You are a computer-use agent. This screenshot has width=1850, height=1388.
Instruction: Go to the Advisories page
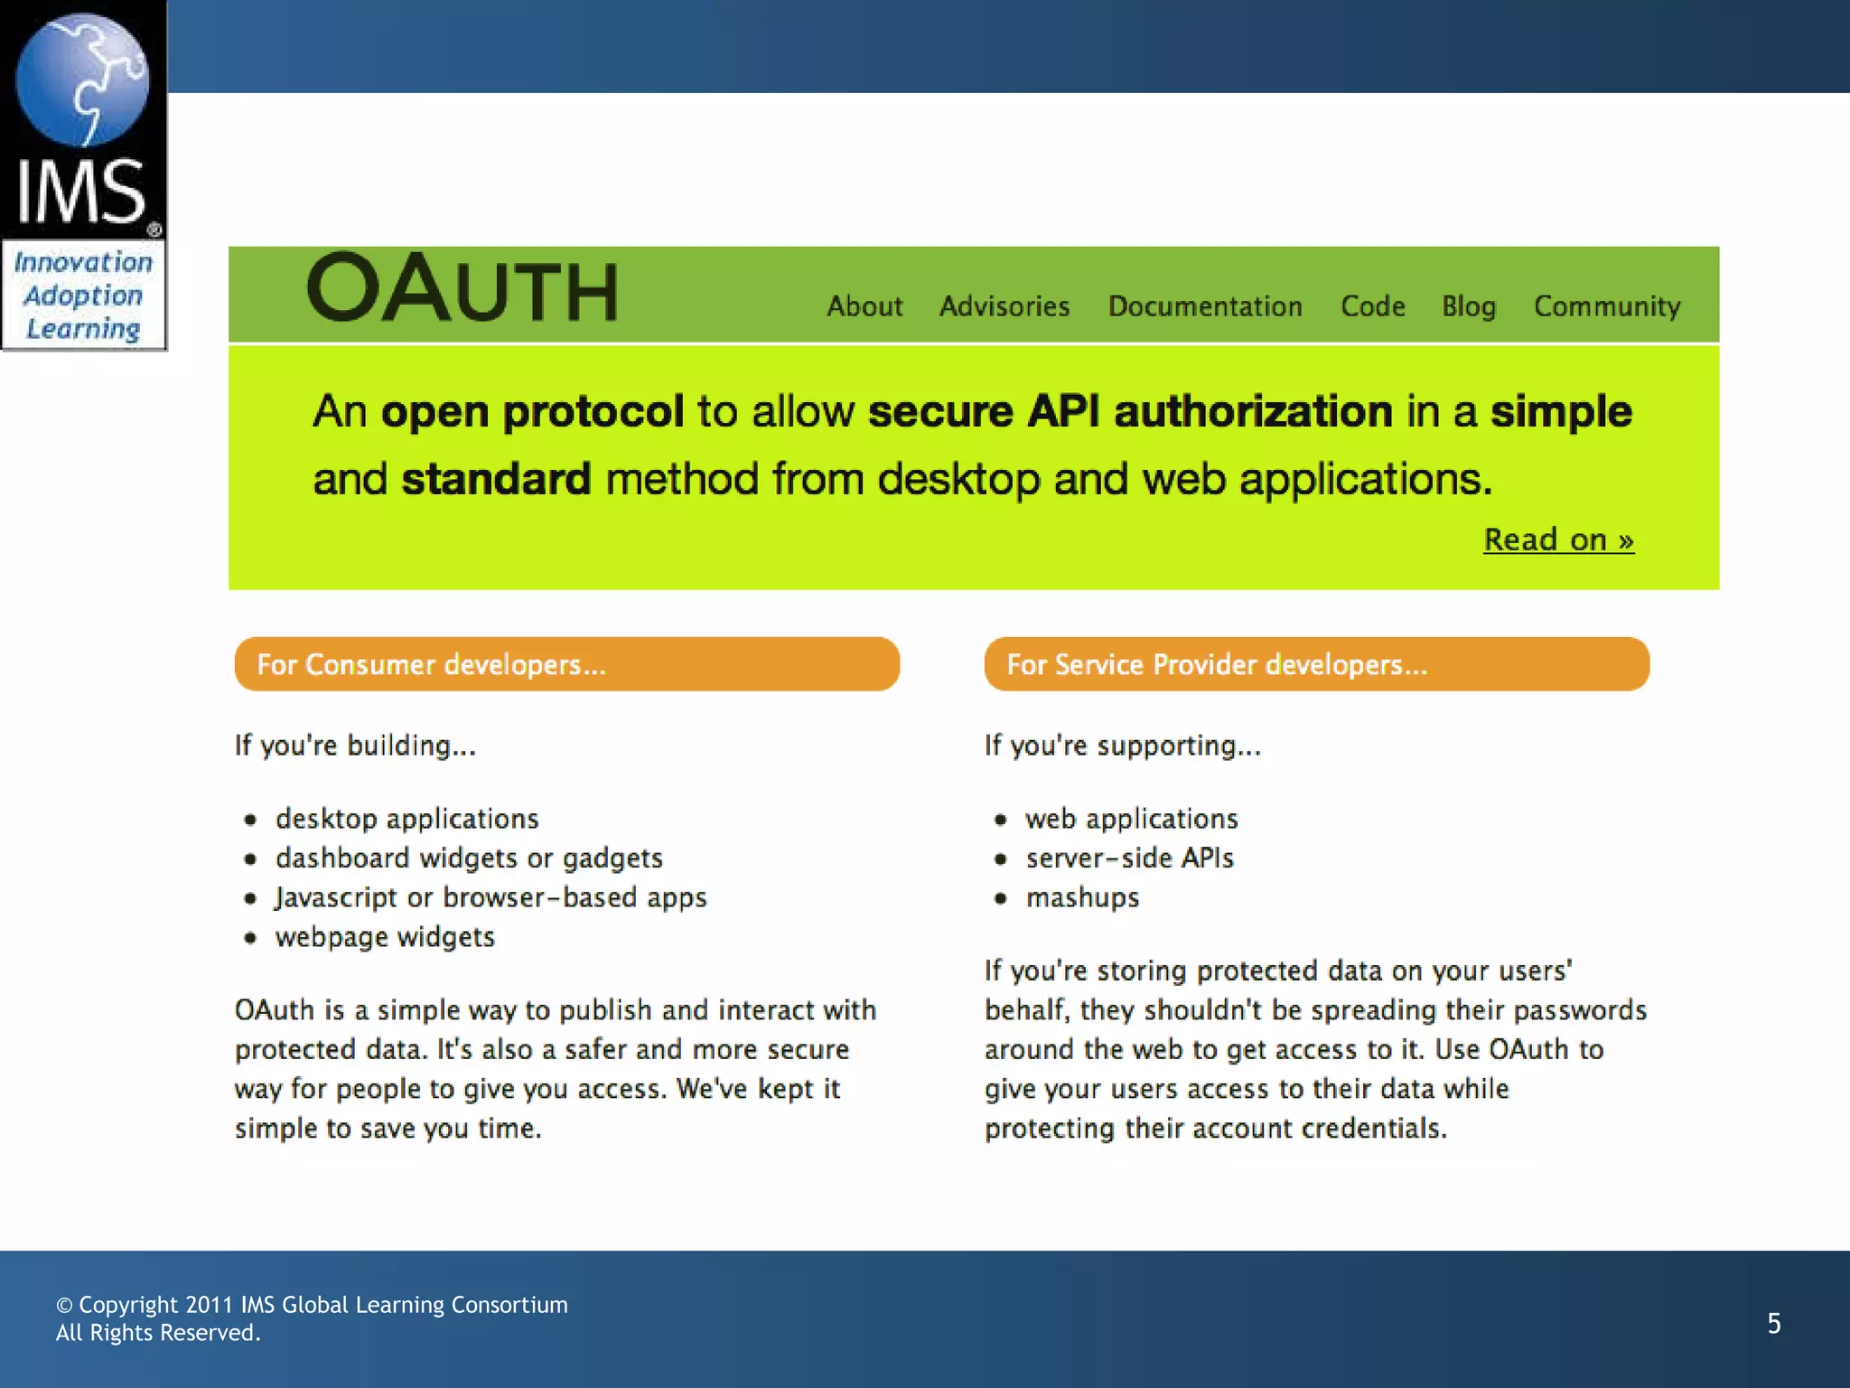tap(1004, 306)
